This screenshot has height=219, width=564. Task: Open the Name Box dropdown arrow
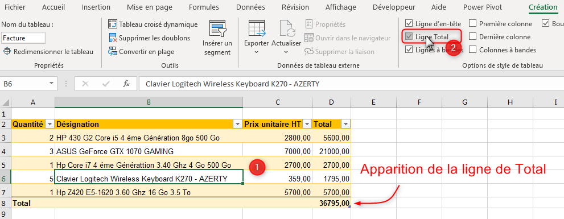pos(51,84)
